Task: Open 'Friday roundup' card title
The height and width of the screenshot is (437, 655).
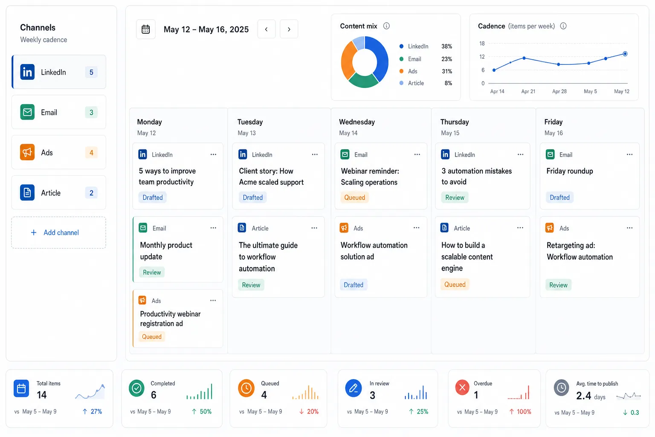Action: tap(570, 171)
